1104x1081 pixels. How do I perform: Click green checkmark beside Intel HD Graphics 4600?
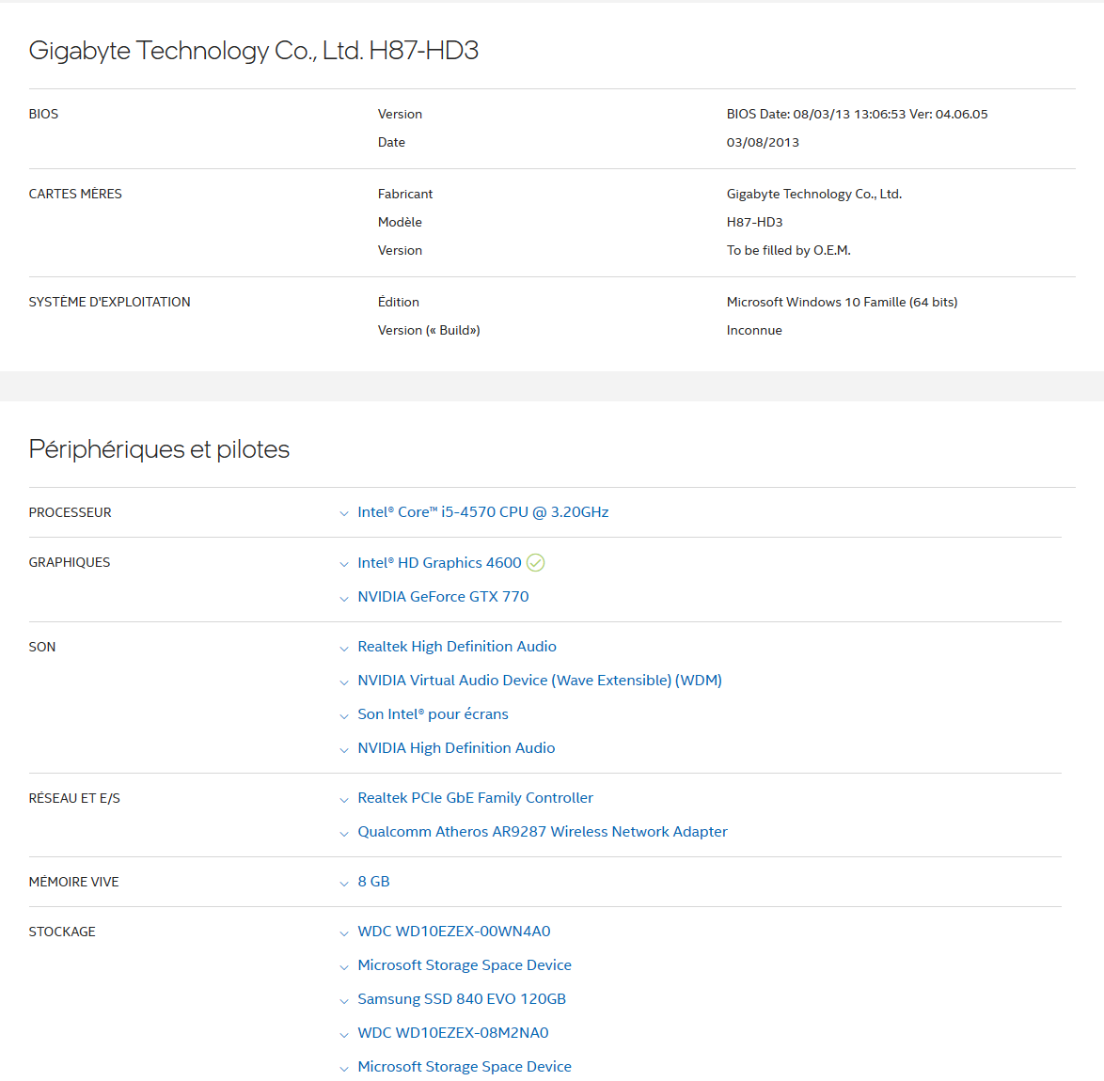pyautogui.click(x=535, y=563)
